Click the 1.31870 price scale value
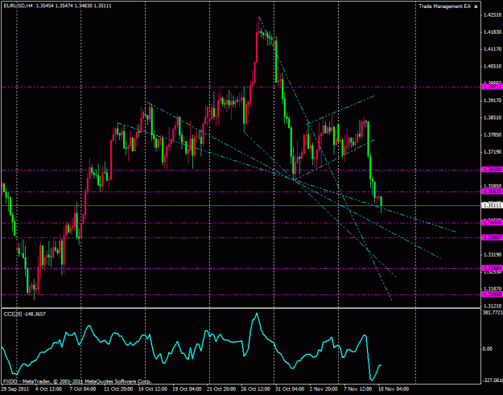Image resolution: width=503 pixels, height=395 pixels. 493,289
